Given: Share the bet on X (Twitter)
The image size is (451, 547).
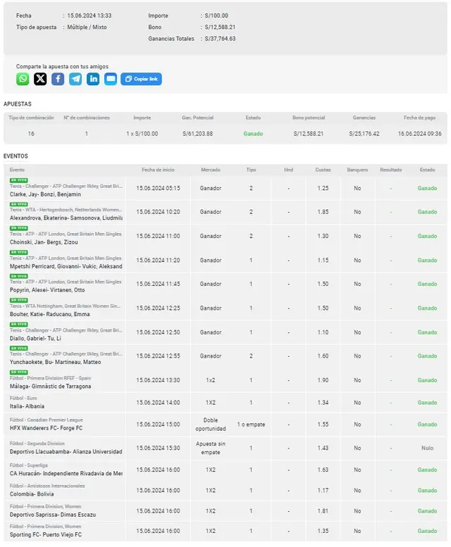Looking at the screenshot, I should coord(41,79).
